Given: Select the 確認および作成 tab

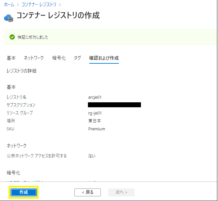Looking at the screenshot, I should [104, 58].
